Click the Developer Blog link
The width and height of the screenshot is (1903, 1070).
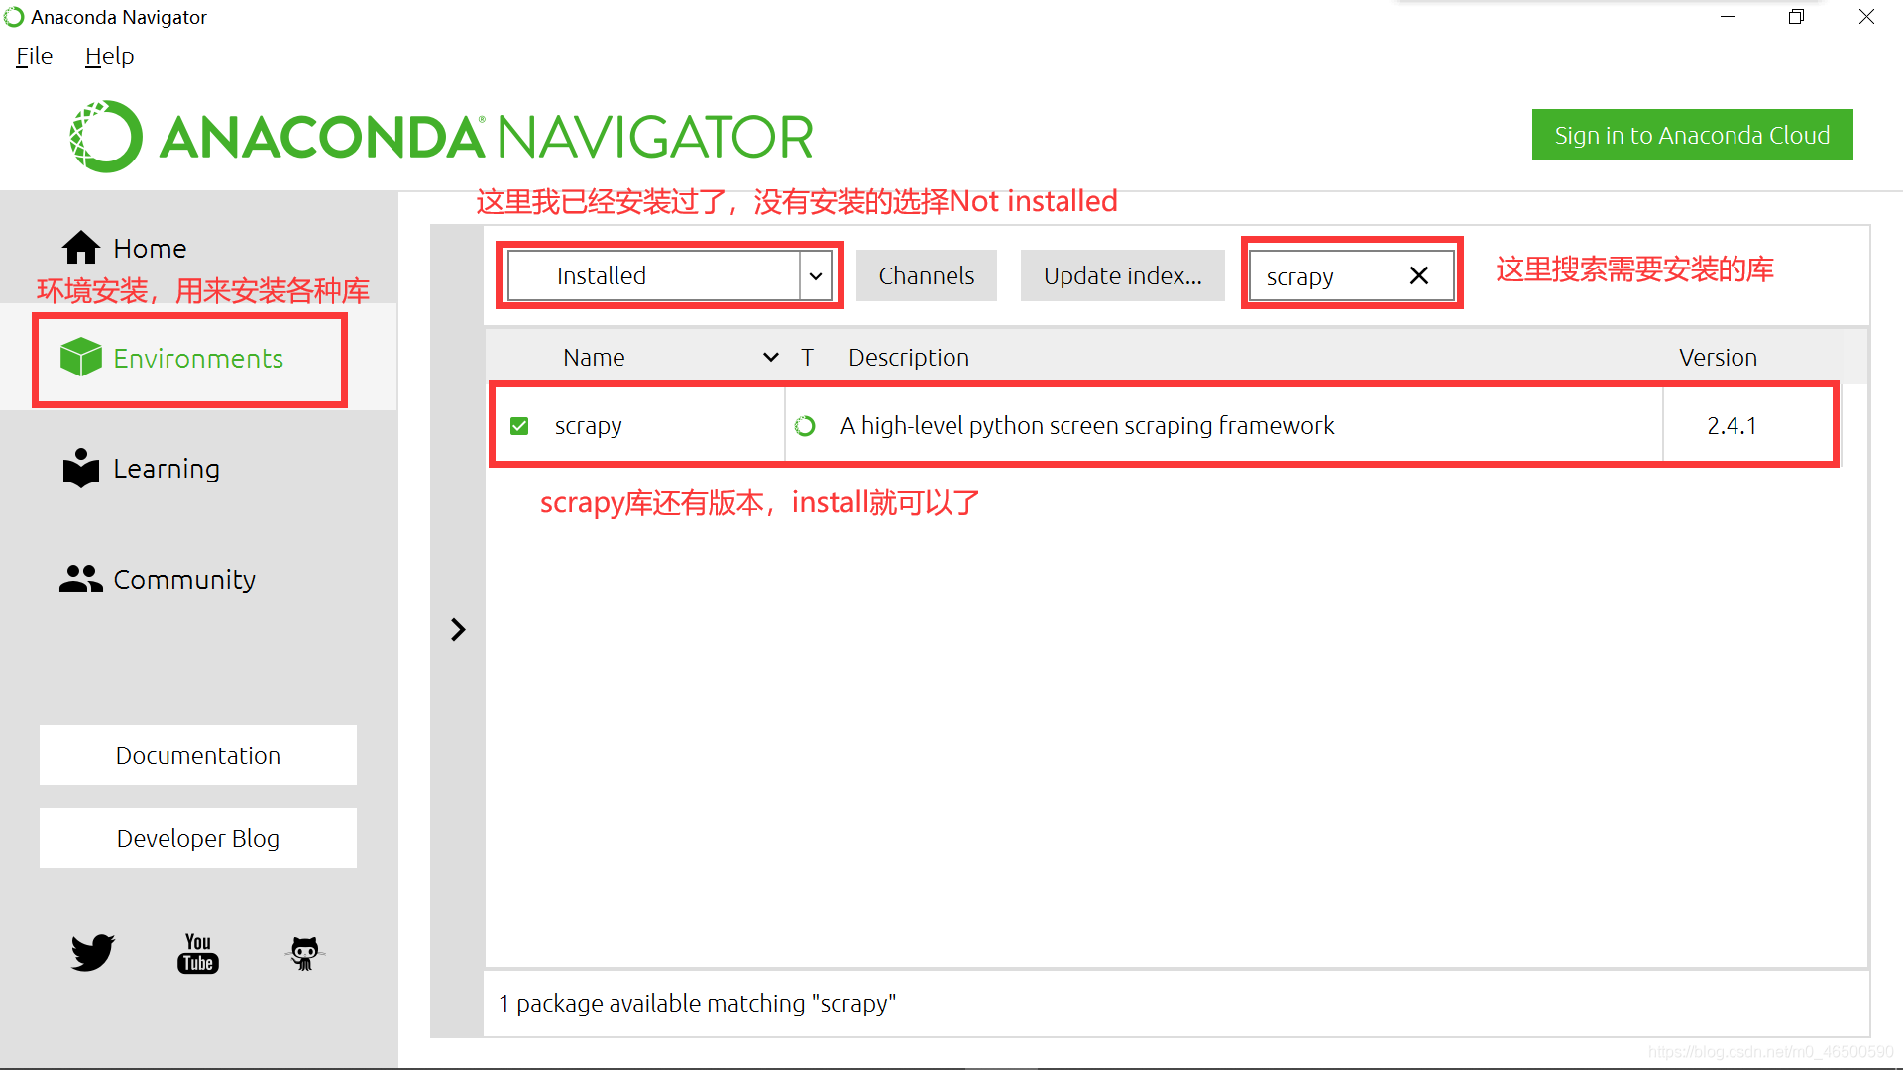[x=200, y=837]
